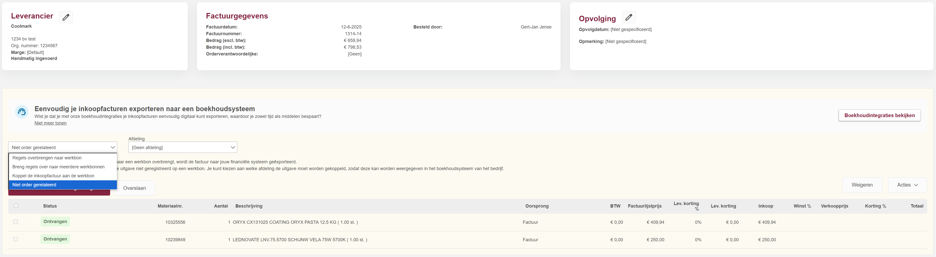Image resolution: width=936 pixels, height=257 pixels.
Task: Choose 'Koppel de inkoopfactuur aan de werkbon'
Action: click(x=63, y=176)
